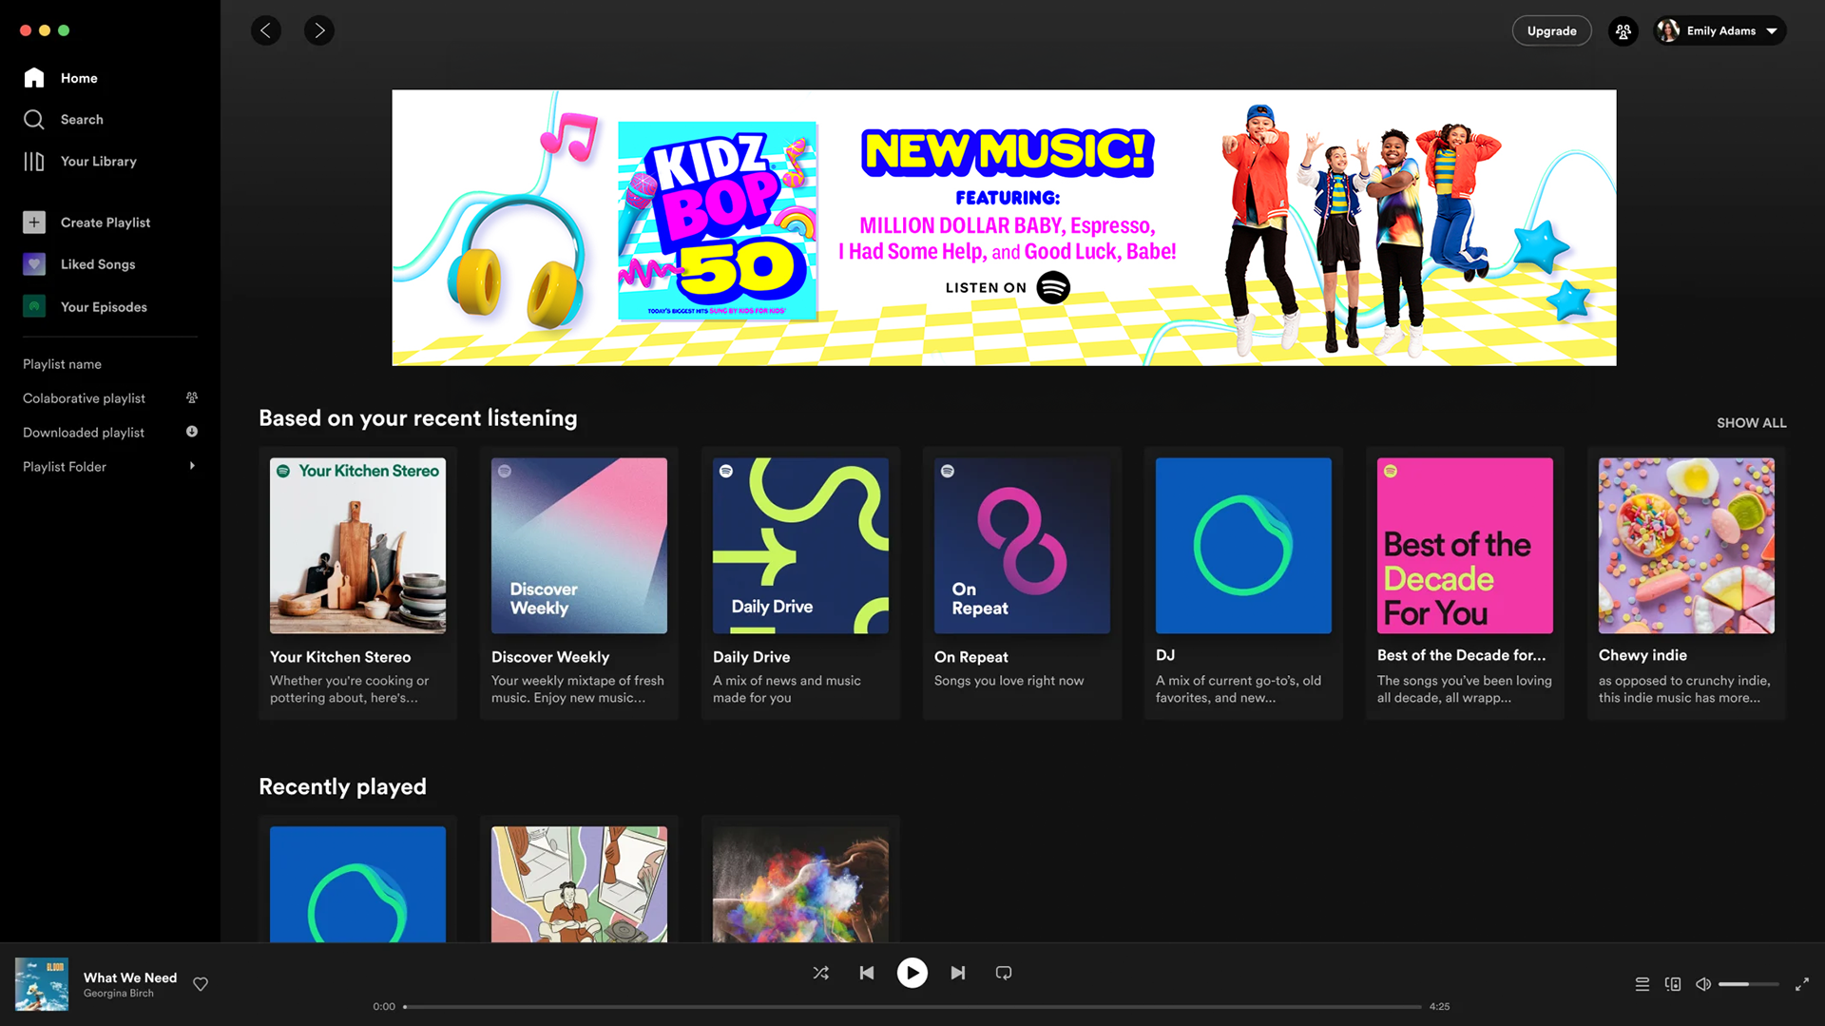Open the Search magnifier icon
This screenshot has width=1825, height=1026.
click(x=34, y=119)
